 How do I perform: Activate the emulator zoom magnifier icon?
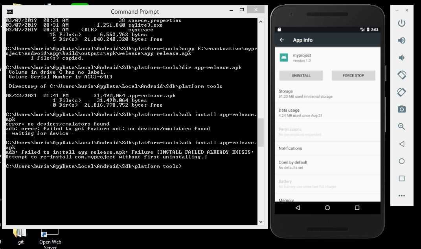(401, 127)
